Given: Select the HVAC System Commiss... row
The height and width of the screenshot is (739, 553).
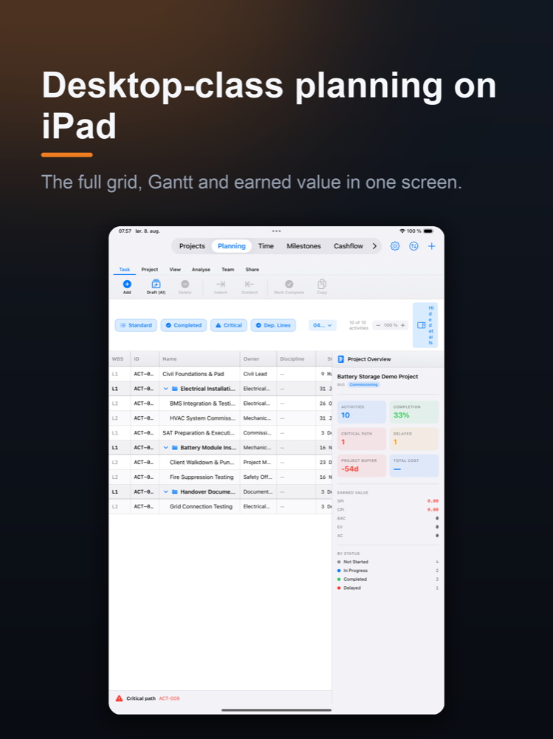Looking at the screenshot, I should (221, 418).
